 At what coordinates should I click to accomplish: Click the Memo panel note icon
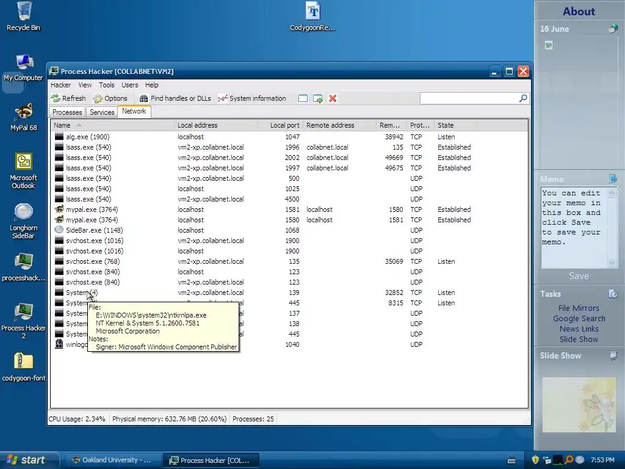613,179
